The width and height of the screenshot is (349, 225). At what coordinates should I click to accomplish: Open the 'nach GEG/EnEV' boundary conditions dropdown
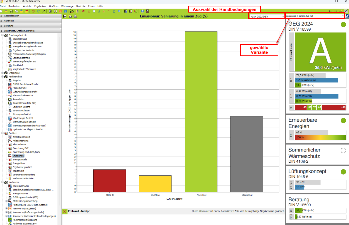267,16
